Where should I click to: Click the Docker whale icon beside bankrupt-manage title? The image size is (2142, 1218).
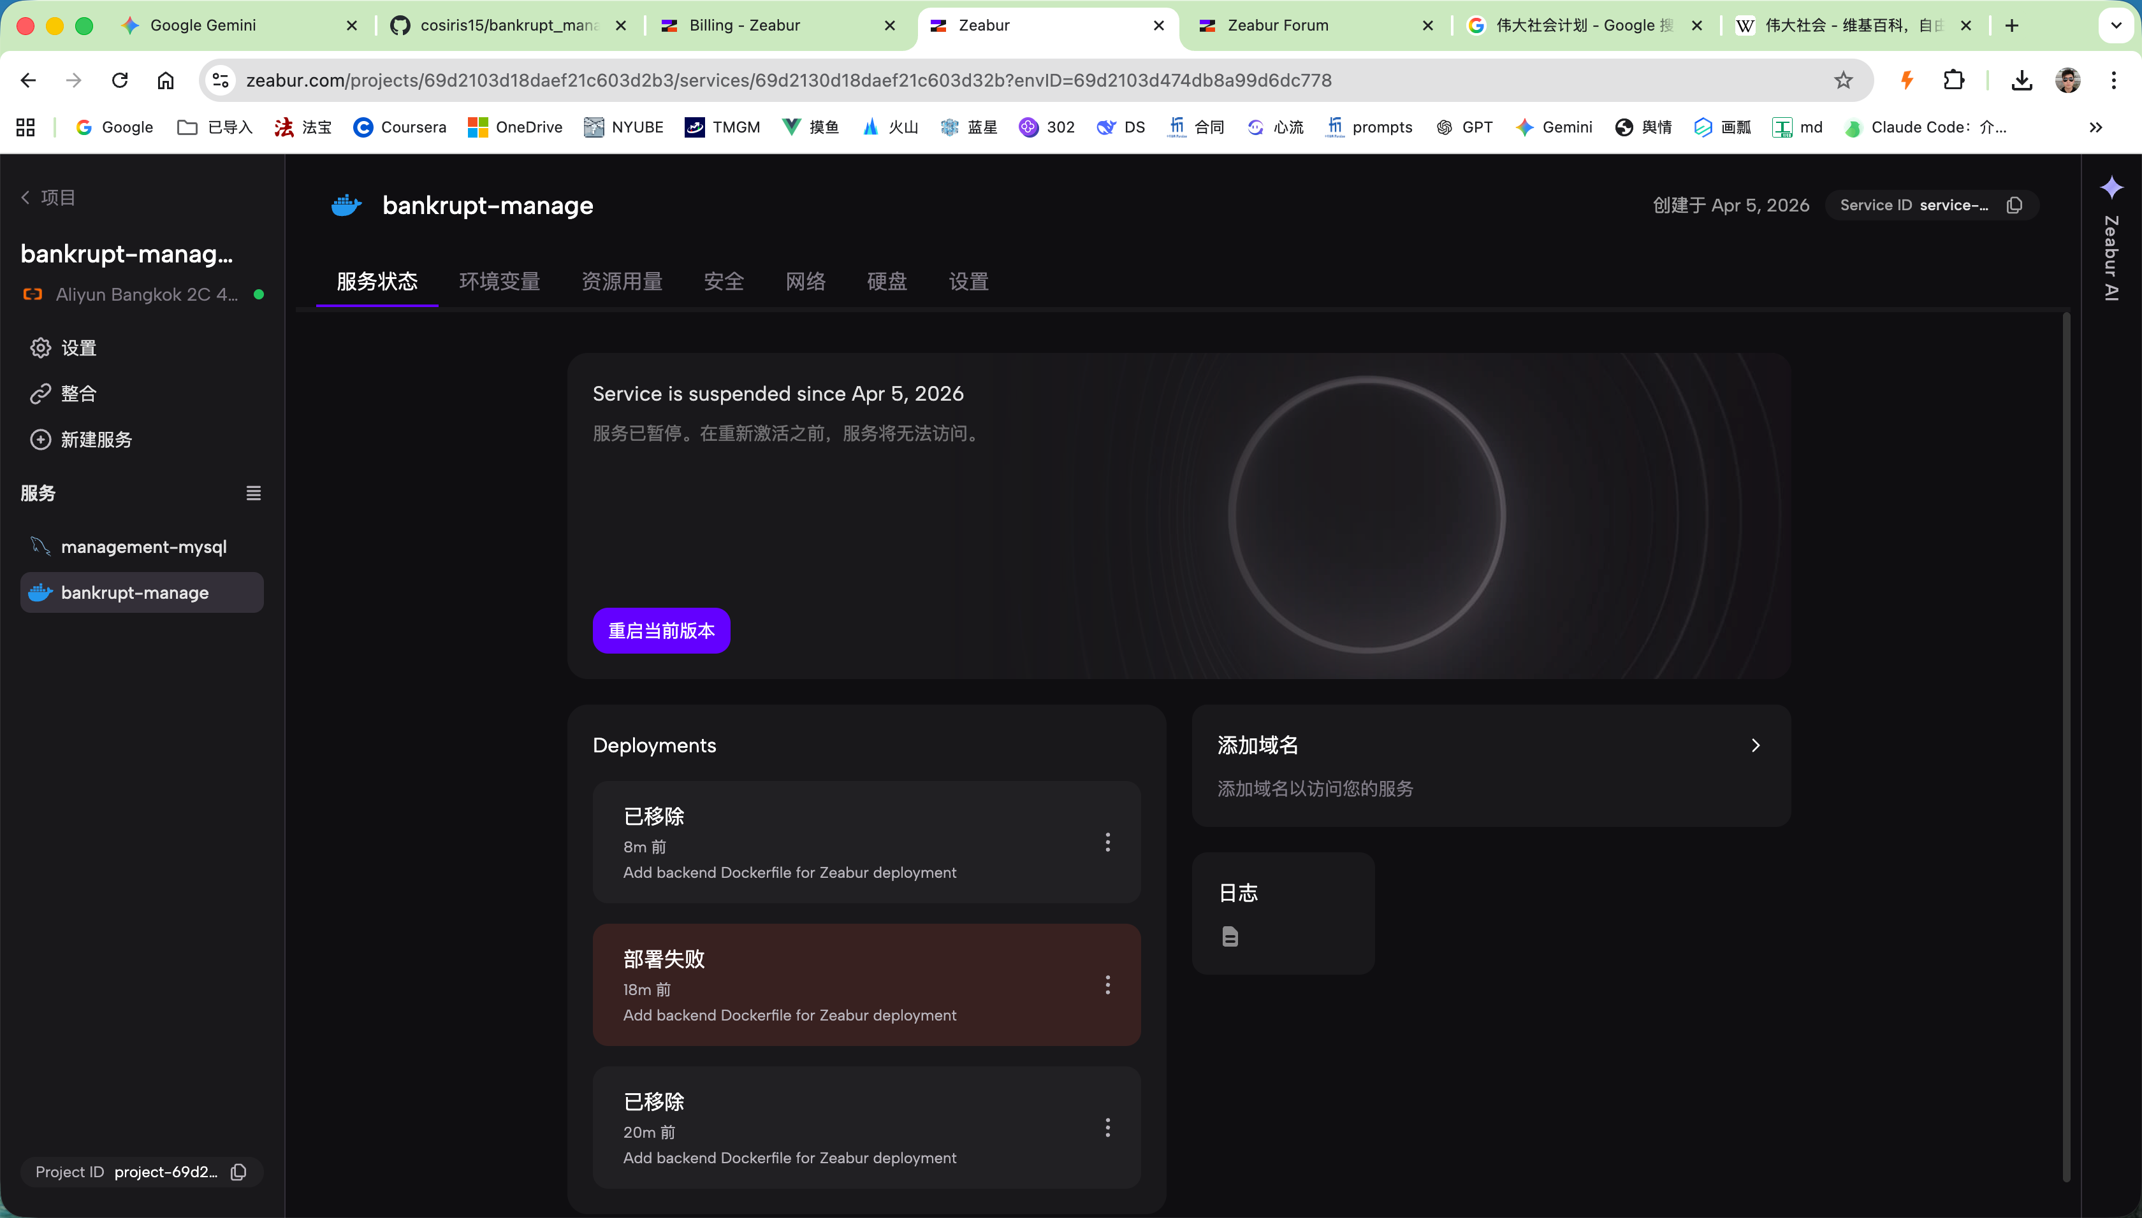(x=346, y=205)
